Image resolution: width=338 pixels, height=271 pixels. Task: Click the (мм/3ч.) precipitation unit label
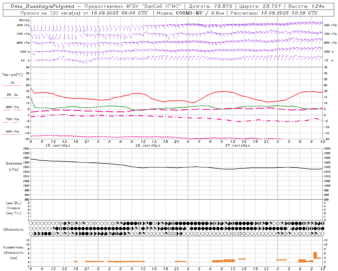[14, 203]
